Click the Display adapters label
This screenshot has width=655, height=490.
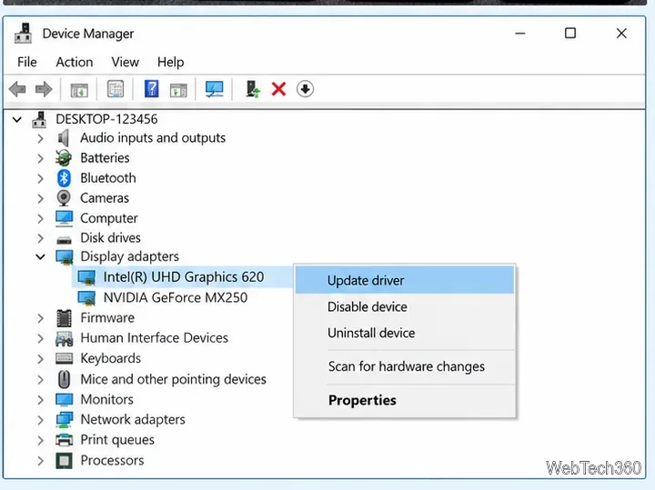click(x=129, y=256)
